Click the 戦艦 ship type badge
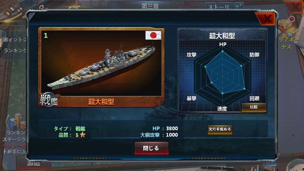The image size is (304, 171). 49,100
